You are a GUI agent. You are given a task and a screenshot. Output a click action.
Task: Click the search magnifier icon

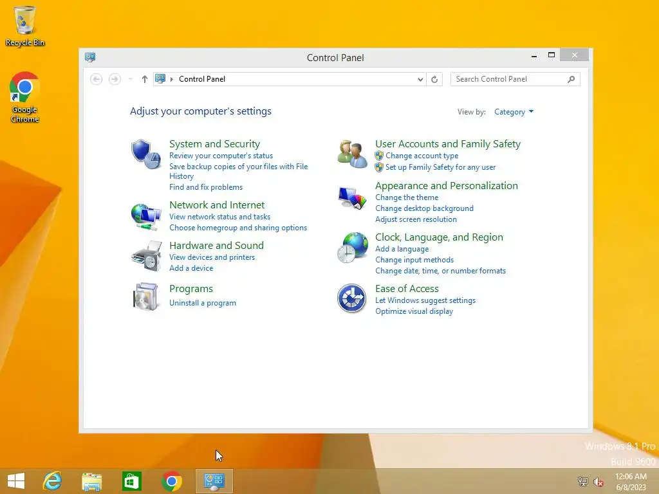[x=571, y=79]
